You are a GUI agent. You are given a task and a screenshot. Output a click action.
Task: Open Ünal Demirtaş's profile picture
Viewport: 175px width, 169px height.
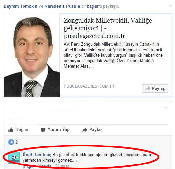click(x=14, y=158)
